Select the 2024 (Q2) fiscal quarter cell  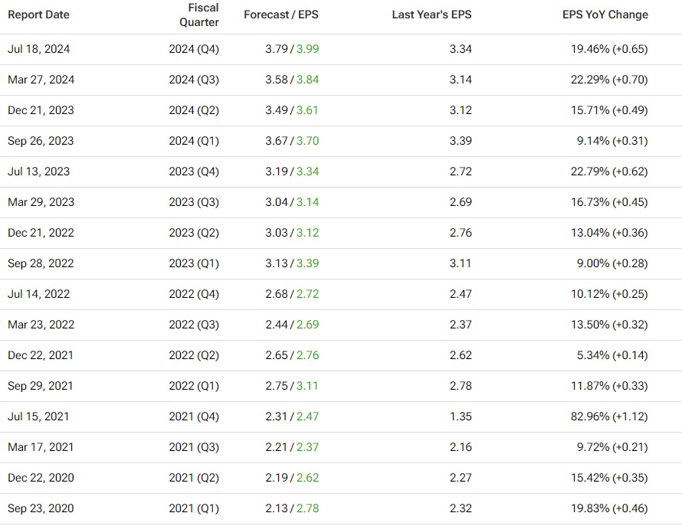point(194,110)
